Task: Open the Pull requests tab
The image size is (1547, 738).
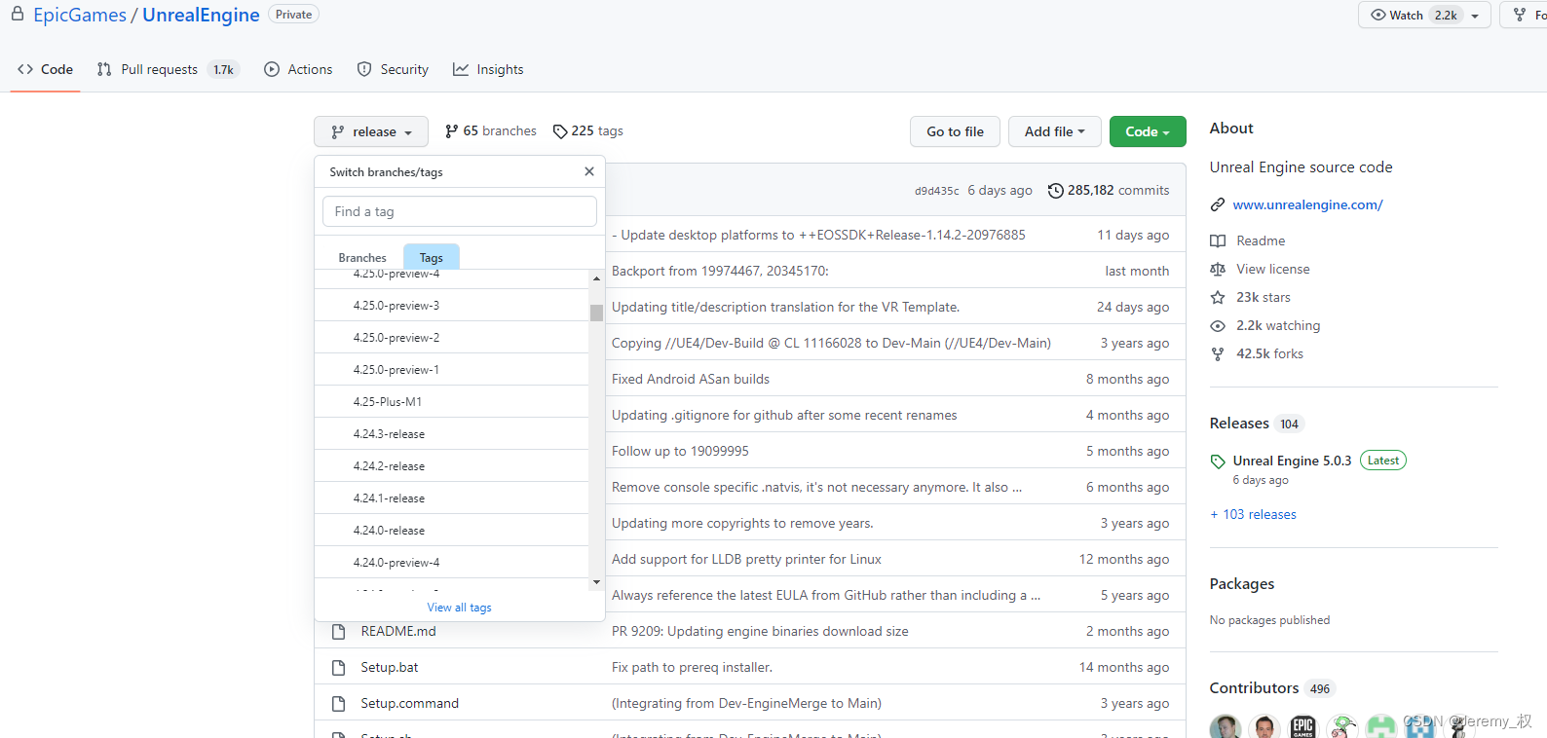Action: click(x=169, y=69)
